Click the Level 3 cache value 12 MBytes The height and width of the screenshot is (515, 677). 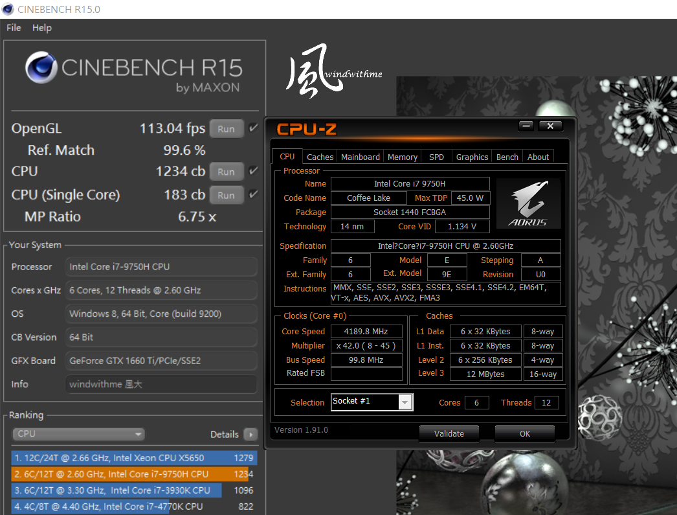(x=485, y=374)
